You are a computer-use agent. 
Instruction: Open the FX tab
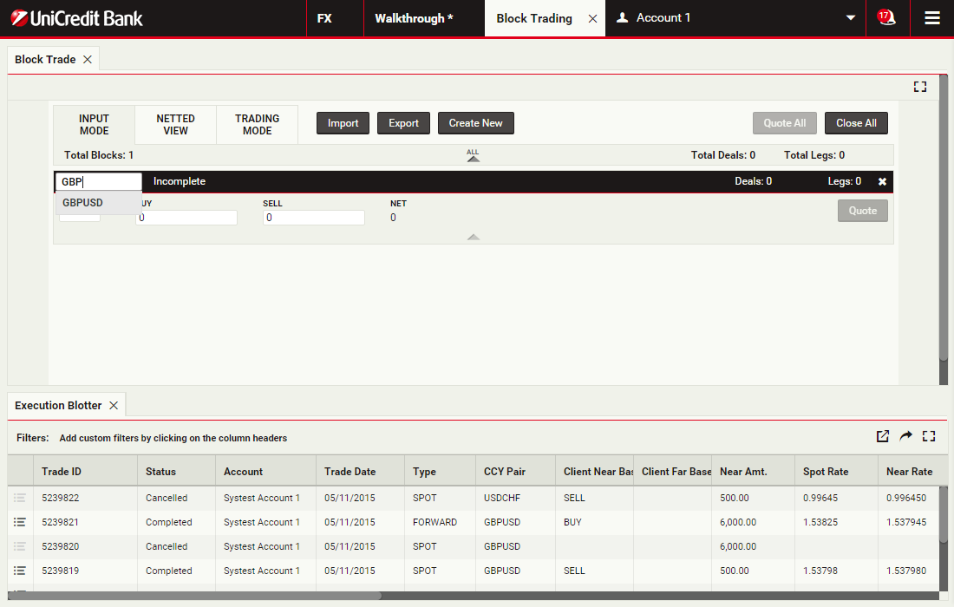pos(324,18)
